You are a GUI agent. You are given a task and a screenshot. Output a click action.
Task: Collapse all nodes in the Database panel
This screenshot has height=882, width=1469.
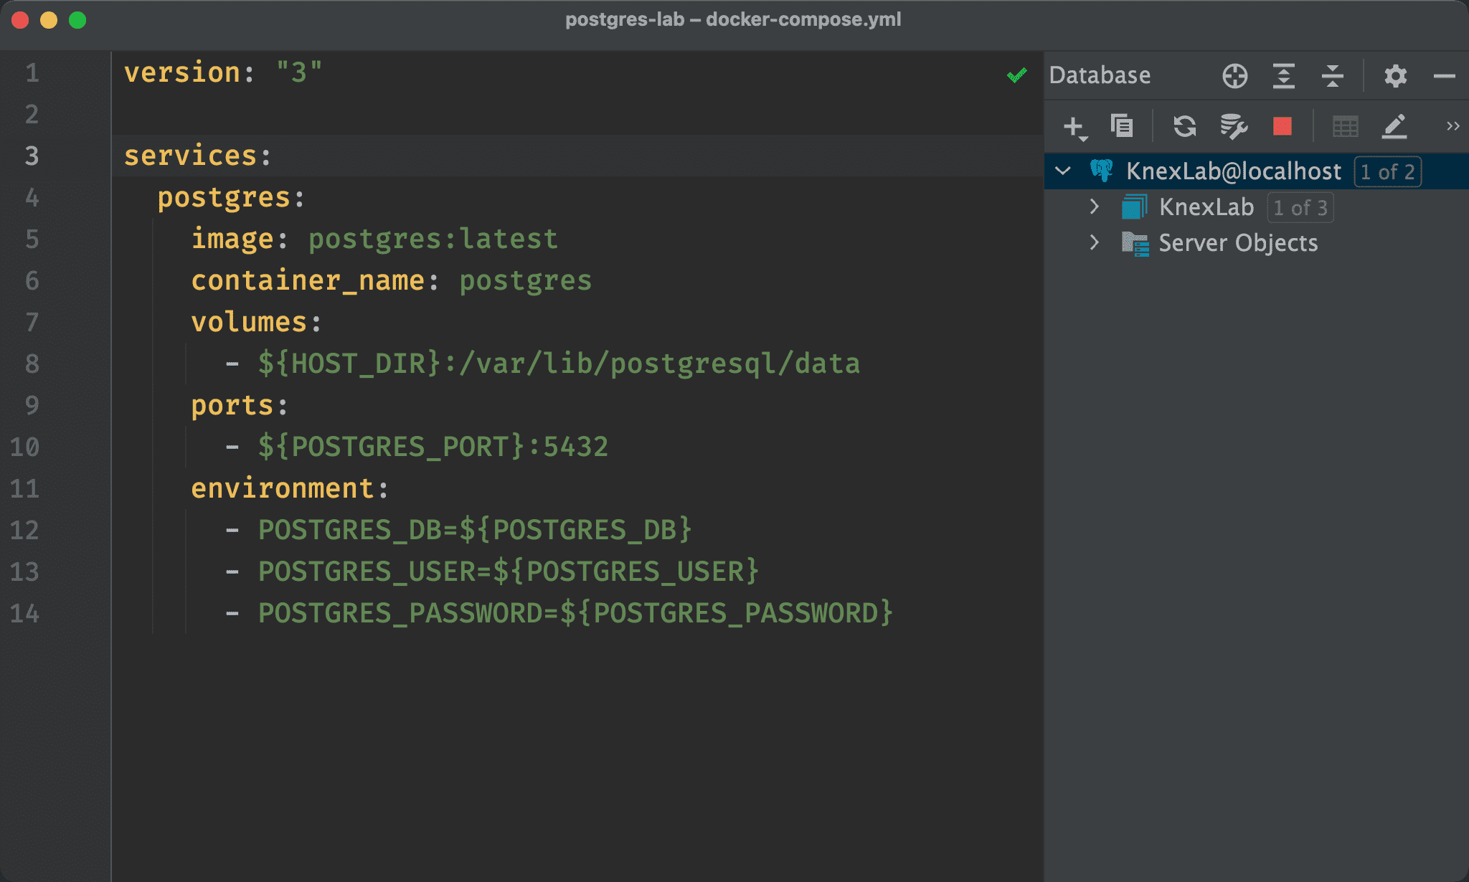click(1333, 75)
